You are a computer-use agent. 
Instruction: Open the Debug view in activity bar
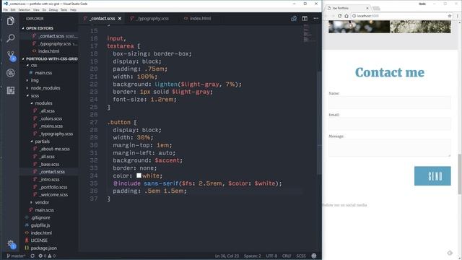coord(11,73)
